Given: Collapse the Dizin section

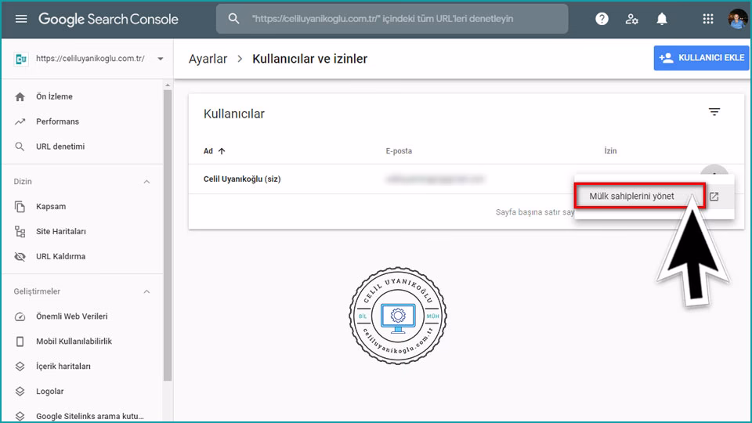Looking at the screenshot, I should [x=146, y=182].
